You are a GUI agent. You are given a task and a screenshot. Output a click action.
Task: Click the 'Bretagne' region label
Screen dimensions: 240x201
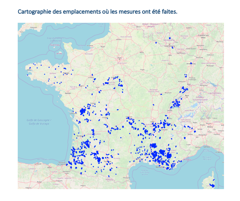[x=53, y=73]
